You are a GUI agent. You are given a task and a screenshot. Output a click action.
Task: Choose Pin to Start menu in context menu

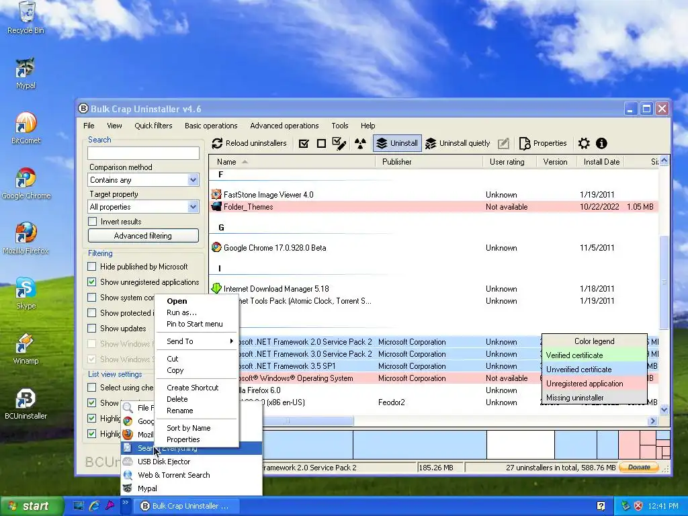tap(197, 324)
